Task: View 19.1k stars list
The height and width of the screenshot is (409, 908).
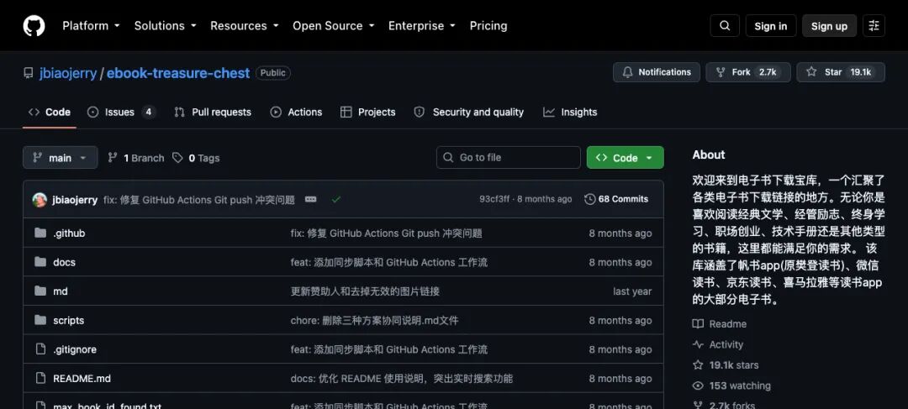Action: [726, 365]
